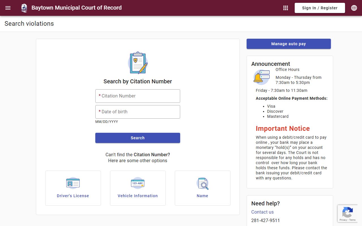
Task: Click the Baytown court logo icon
Action: click(x=24, y=8)
